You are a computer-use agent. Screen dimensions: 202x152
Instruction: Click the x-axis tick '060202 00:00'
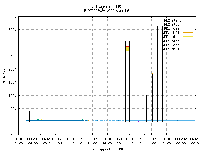click(181, 141)
